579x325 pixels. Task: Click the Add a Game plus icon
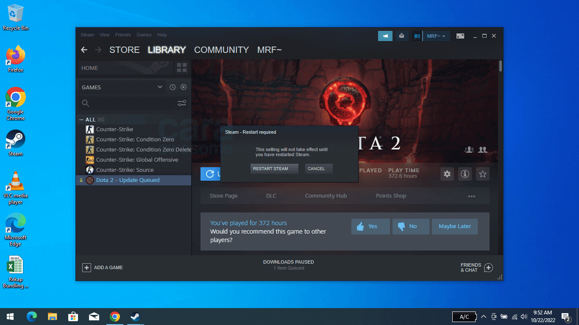click(86, 267)
